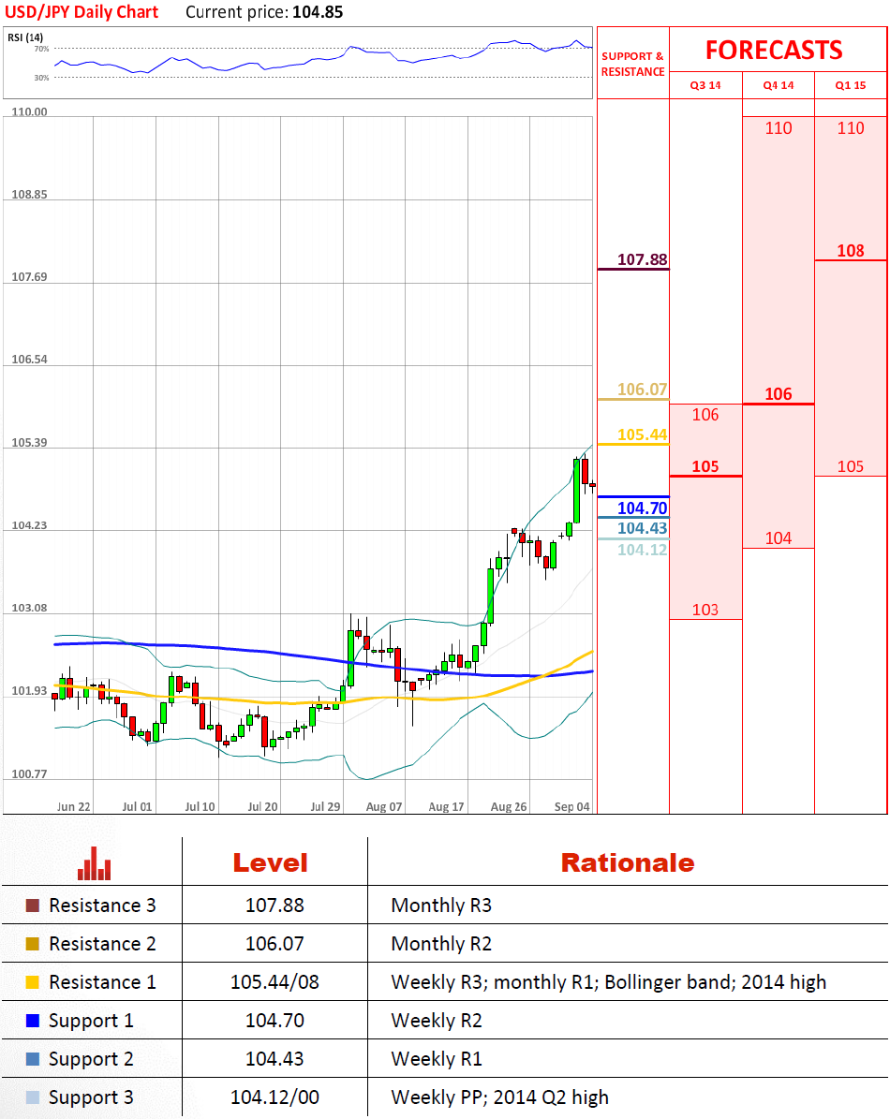Image resolution: width=890 pixels, height=1119 pixels.
Task: Click the bold 105 in Q3 14 forecast
Action: pyautogui.click(x=705, y=466)
